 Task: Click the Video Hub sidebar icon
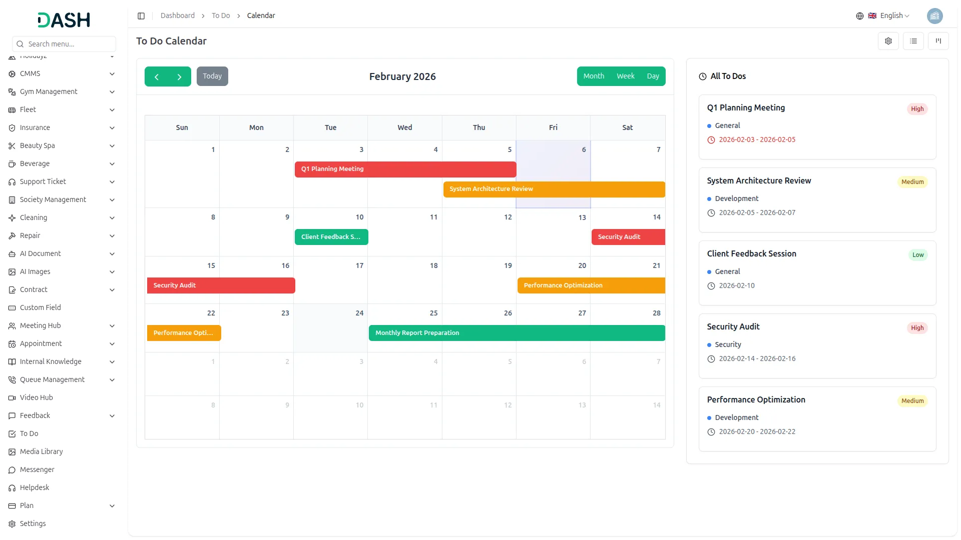12,398
